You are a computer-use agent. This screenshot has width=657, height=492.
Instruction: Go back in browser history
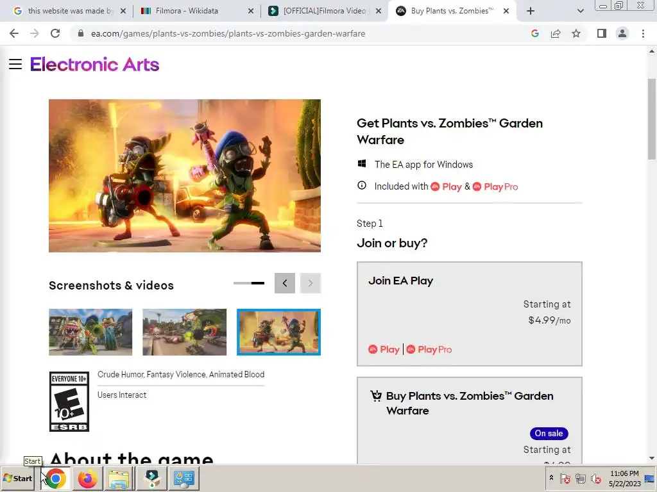14,33
